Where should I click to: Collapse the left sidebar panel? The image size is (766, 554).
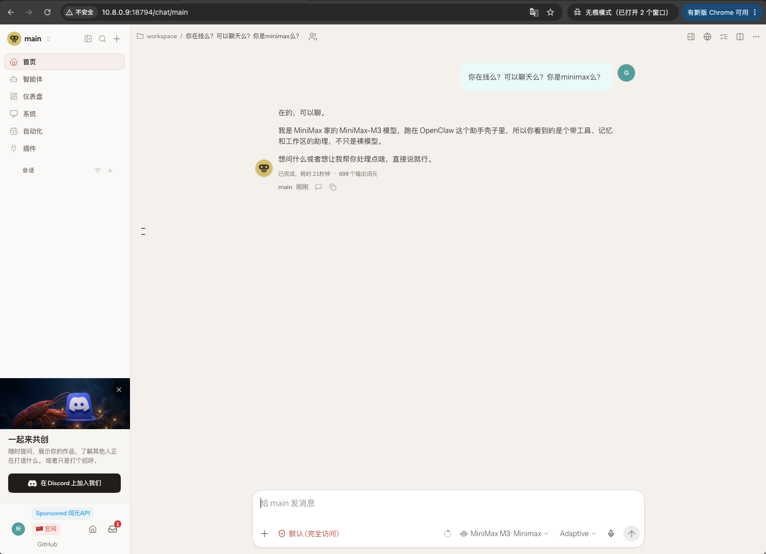(x=88, y=39)
